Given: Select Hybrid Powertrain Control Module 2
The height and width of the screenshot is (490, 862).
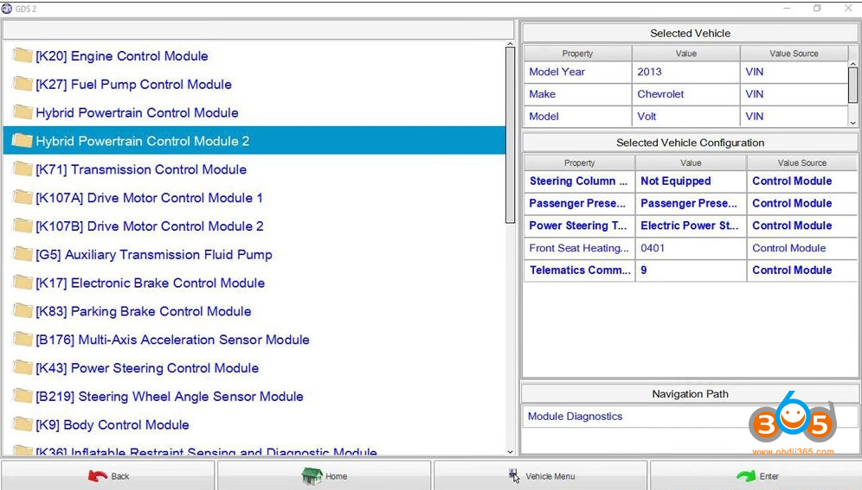Looking at the screenshot, I should (x=142, y=141).
